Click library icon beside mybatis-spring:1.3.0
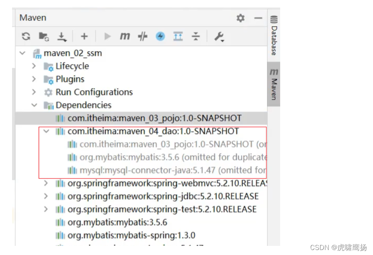The image size is (373, 255). (x=60, y=235)
